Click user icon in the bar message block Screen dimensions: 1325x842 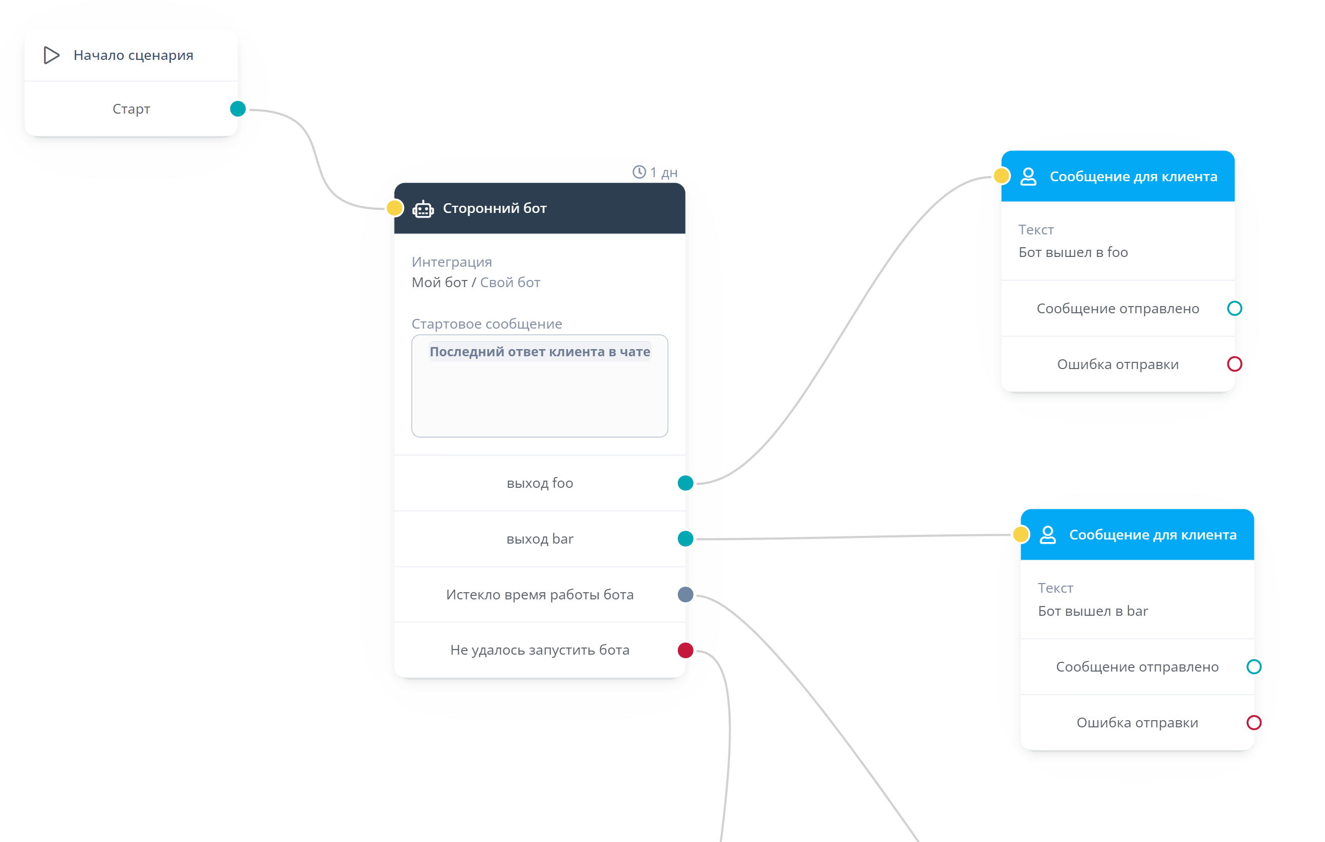1047,535
